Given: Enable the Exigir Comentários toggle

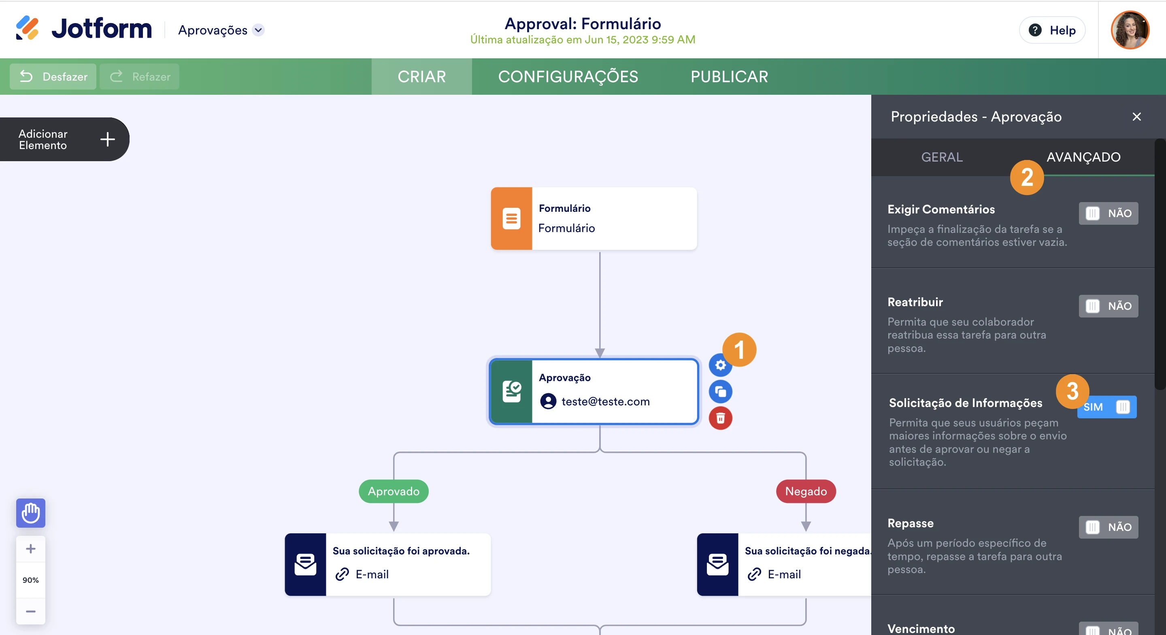Looking at the screenshot, I should (1108, 213).
